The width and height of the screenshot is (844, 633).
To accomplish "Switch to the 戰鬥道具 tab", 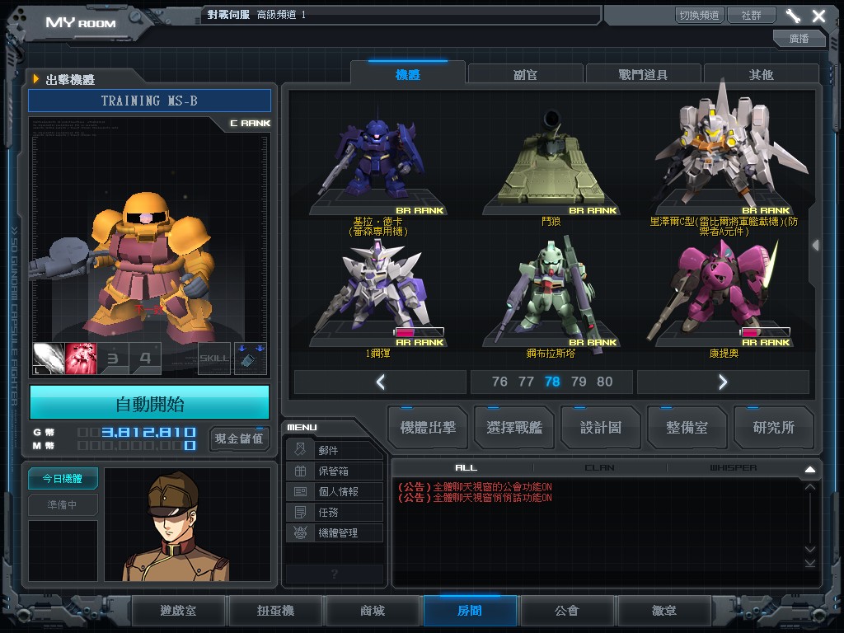I will pyautogui.click(x=643, y=73).
